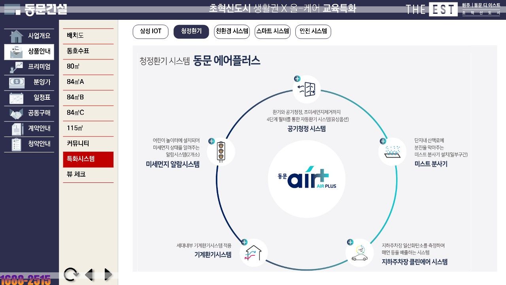The height and width of the screenshot is (285, 506).
Task: Click the 미세먼지 알람시스템 traffic light icon
Action: click(x=221, y=151)
